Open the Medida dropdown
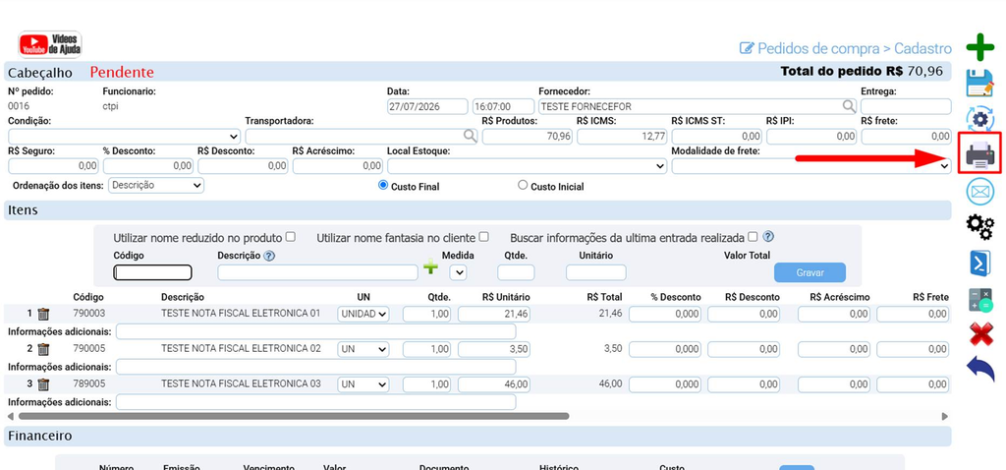Viewport: 1006px width, 470px height. (x=458, y=273)
